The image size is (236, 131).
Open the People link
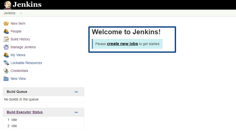point(16,31)
